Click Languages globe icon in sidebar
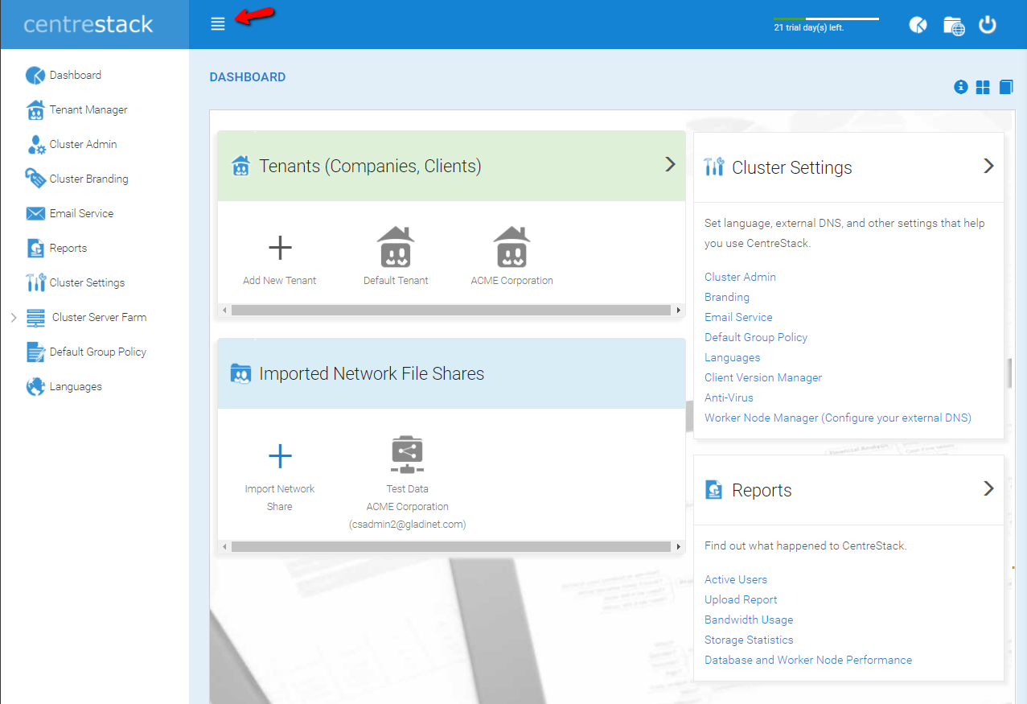1027x704 pixels. [35, 386]
